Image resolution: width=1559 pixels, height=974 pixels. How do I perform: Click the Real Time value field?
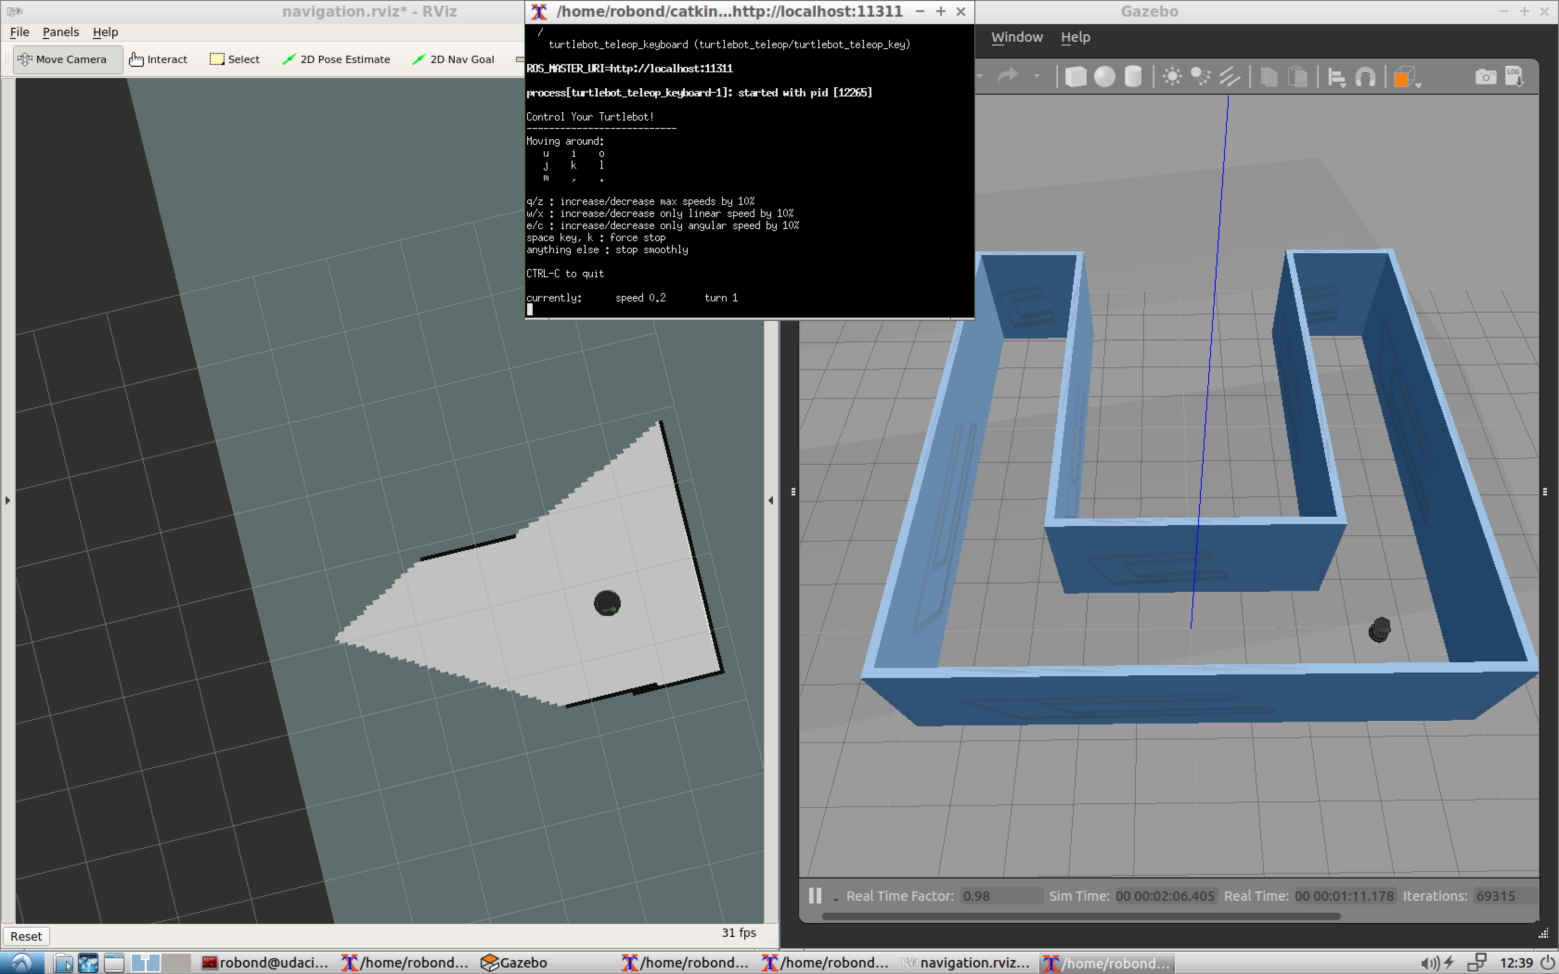[x=1345, y=896]
